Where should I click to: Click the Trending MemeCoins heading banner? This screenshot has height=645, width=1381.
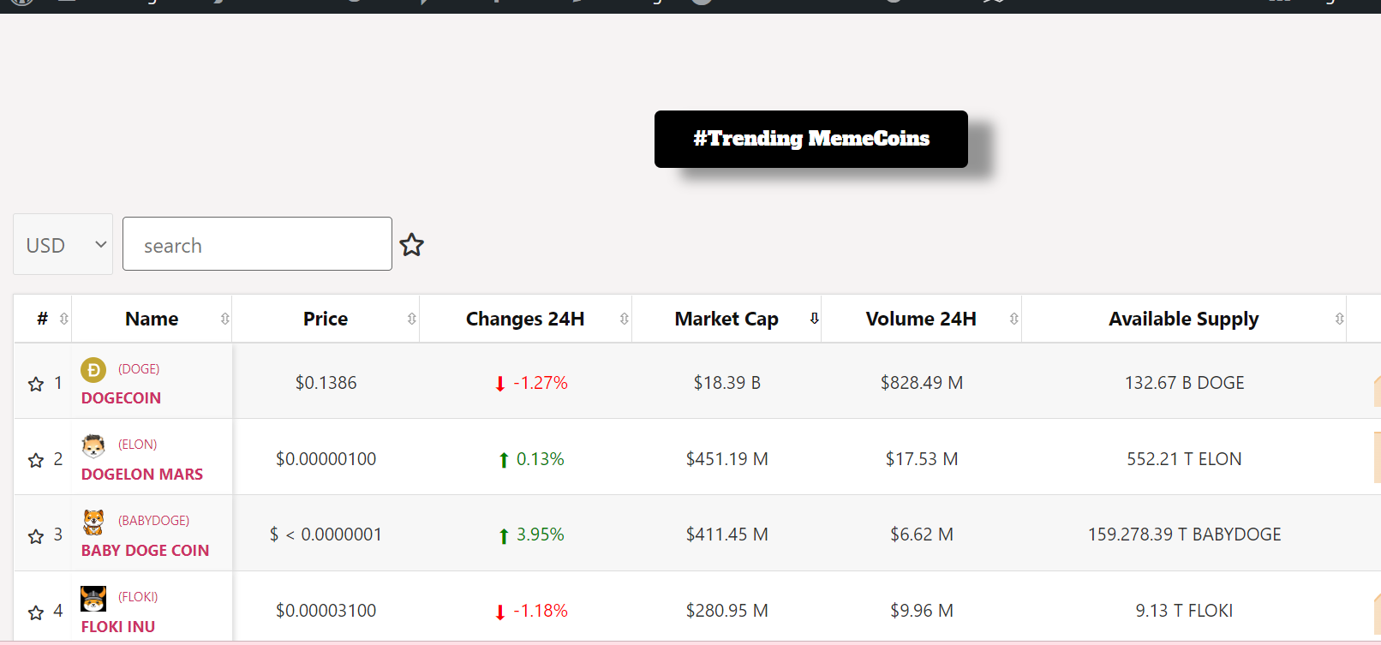(x=810, y=138)
